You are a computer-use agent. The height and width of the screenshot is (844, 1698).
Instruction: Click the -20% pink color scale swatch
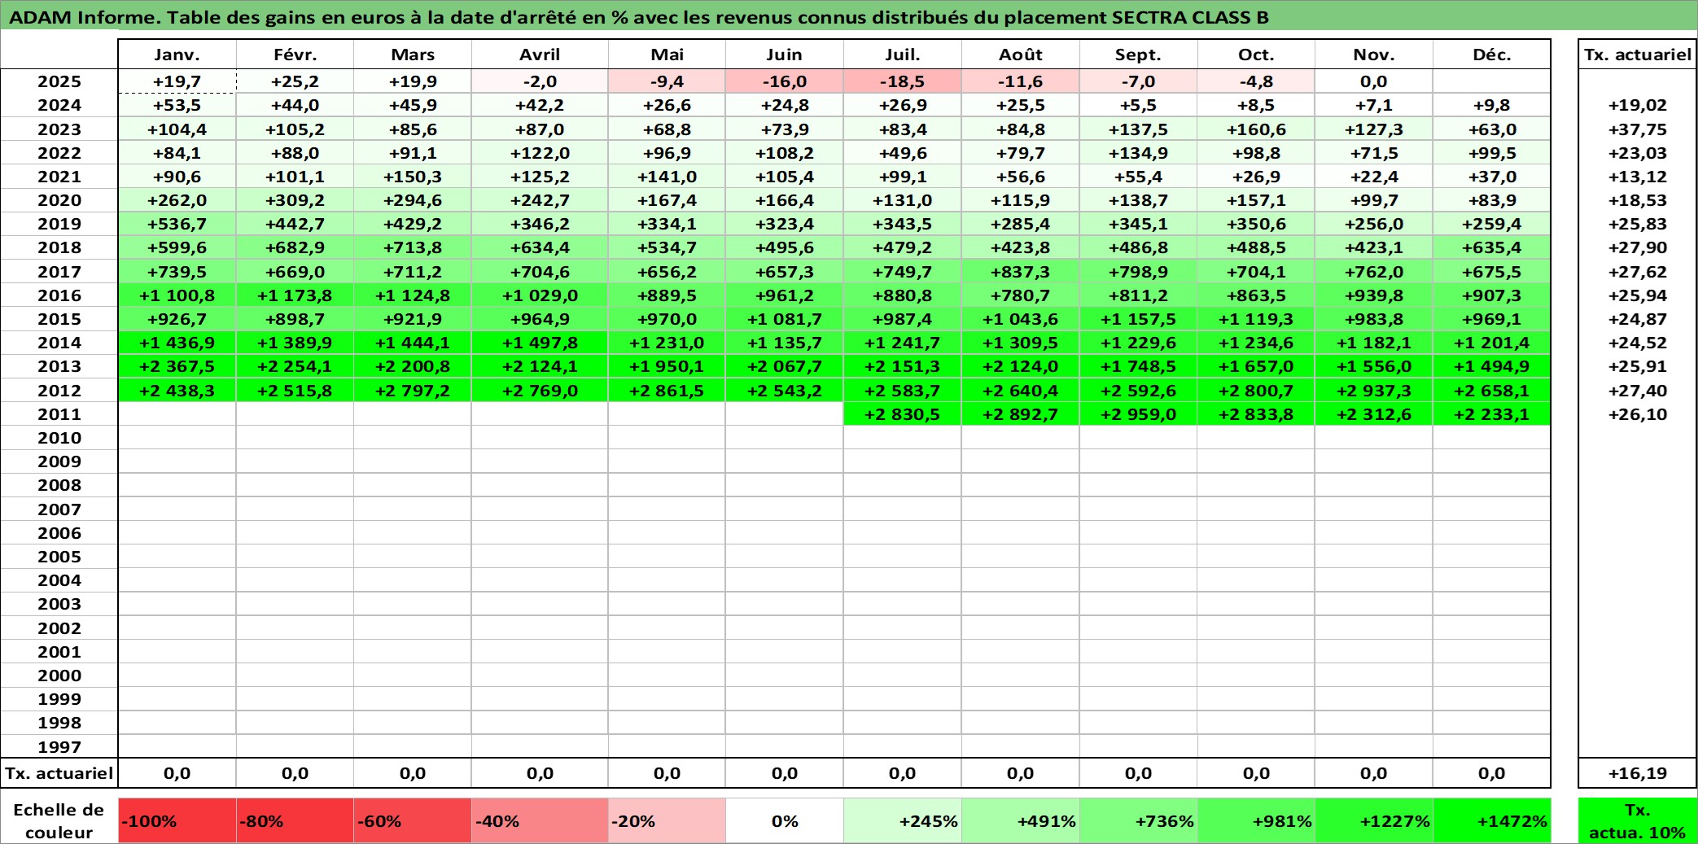(667, 820)
